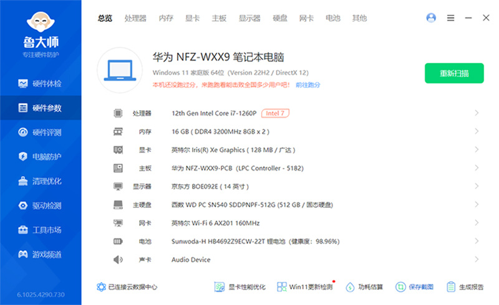
Task: Click 保存截图 to save a screenshot
Action: pyautogui.click(x=414, y=287)
